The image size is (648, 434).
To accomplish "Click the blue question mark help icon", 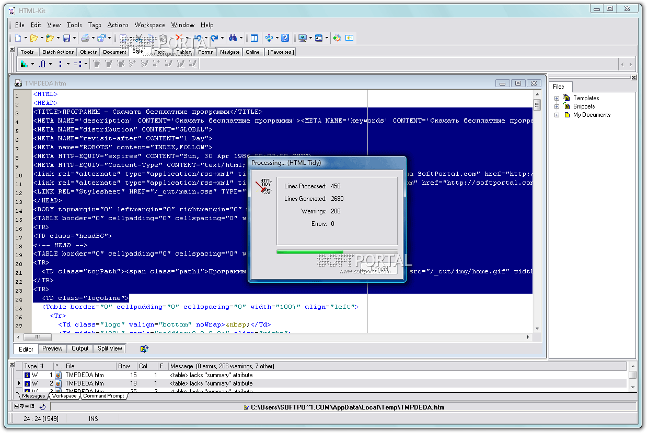I will [x=285, y=38].
